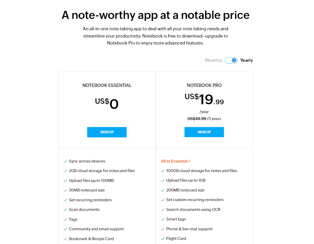Screen dimensions: 314x244
Task: Click the checkmark next to Scan documents
Action: point(65,210)
